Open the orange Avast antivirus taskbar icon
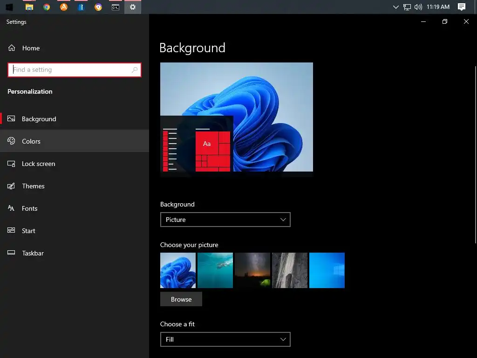This screenshot has width=477, height=358. pyautogui.click(x=63, y=7)
